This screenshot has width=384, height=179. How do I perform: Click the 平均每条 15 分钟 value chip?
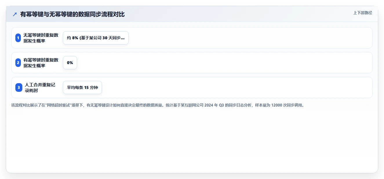tap(82, 87)
